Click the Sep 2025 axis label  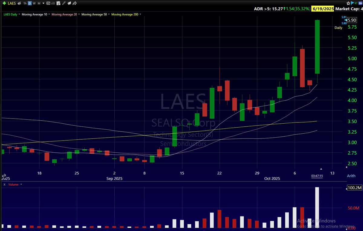point(114,178)
